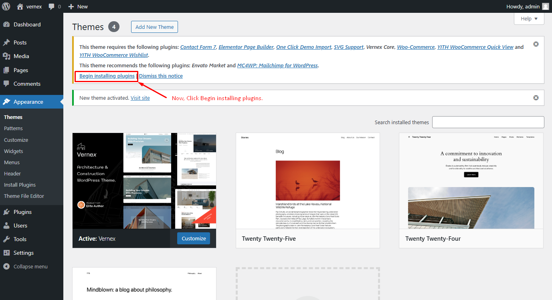Click the theme count badge 4
The width and height of the screenshot is (552, 300).
tap(114, 27)
